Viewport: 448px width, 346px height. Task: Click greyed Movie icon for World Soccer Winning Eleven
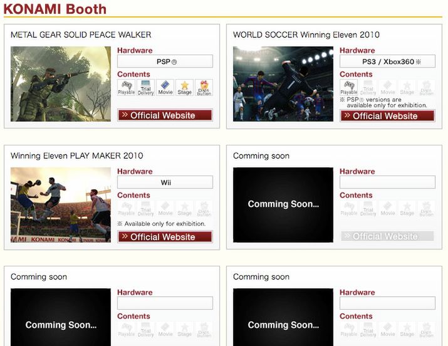point(388,88)
